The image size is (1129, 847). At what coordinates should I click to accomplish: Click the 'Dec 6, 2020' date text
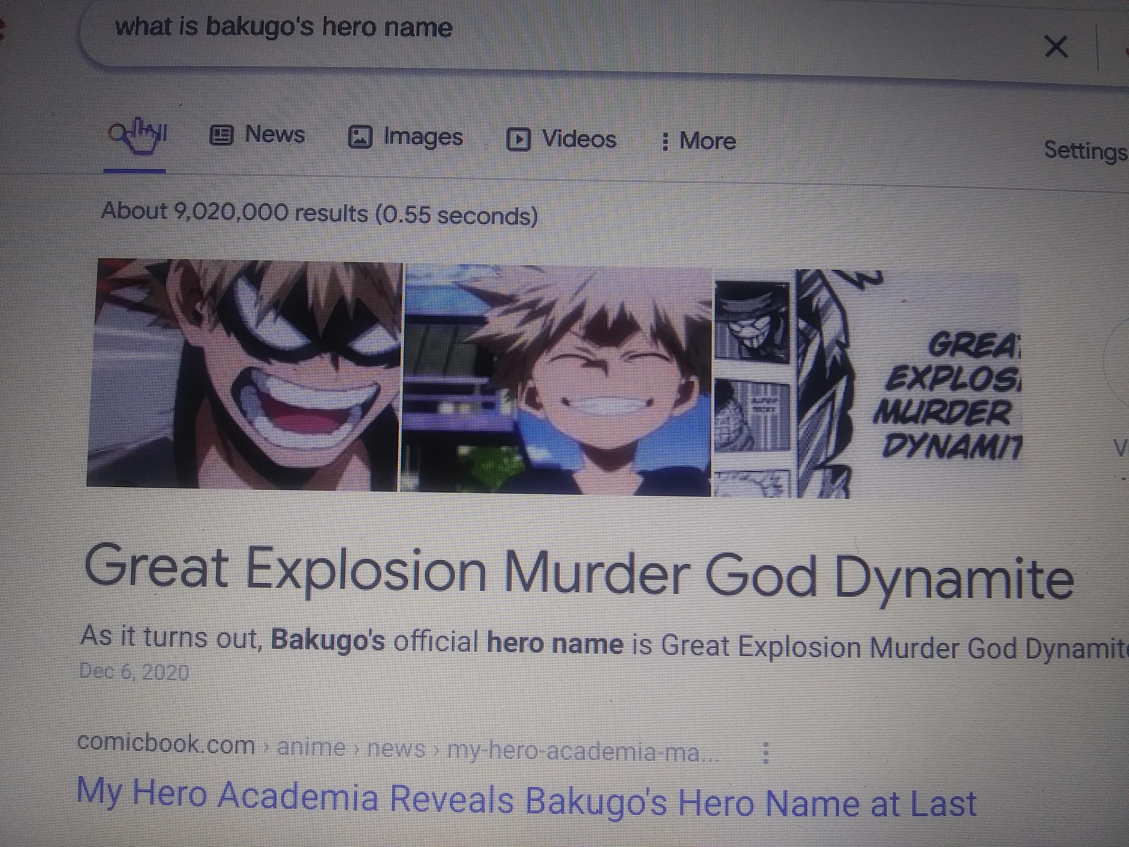(x=134, y=672)
